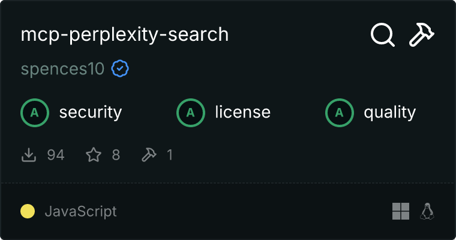Open the spences10 author profile
This screenshot has width=456, height=240.
(x=62, y=69)
